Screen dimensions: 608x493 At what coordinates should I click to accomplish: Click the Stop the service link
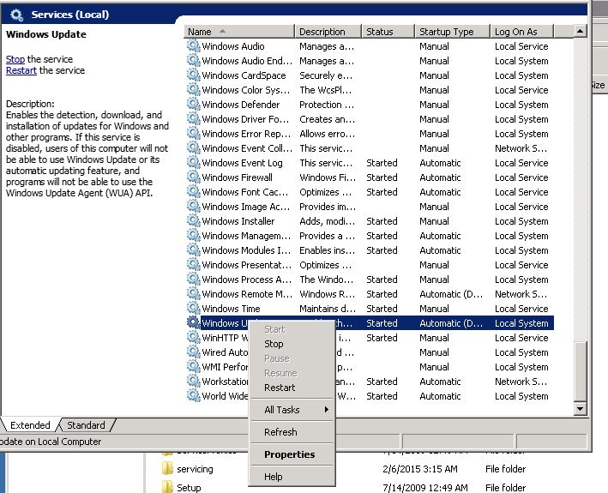(15, 59)
